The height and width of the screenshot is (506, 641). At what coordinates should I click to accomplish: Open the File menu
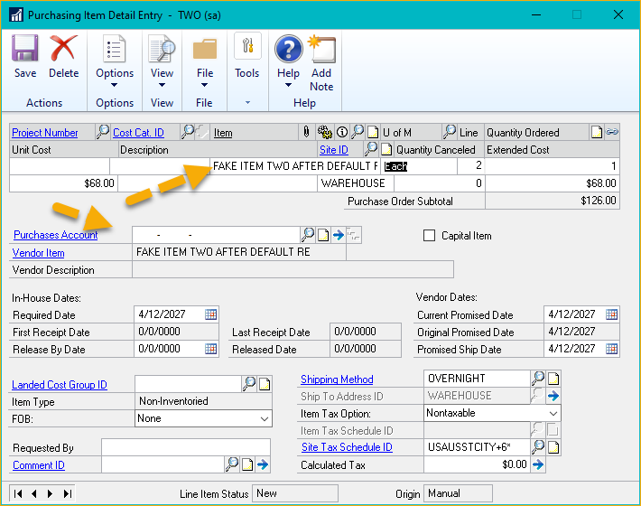205,60
